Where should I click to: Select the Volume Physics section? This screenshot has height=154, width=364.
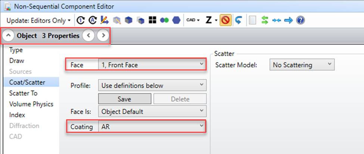31,104
